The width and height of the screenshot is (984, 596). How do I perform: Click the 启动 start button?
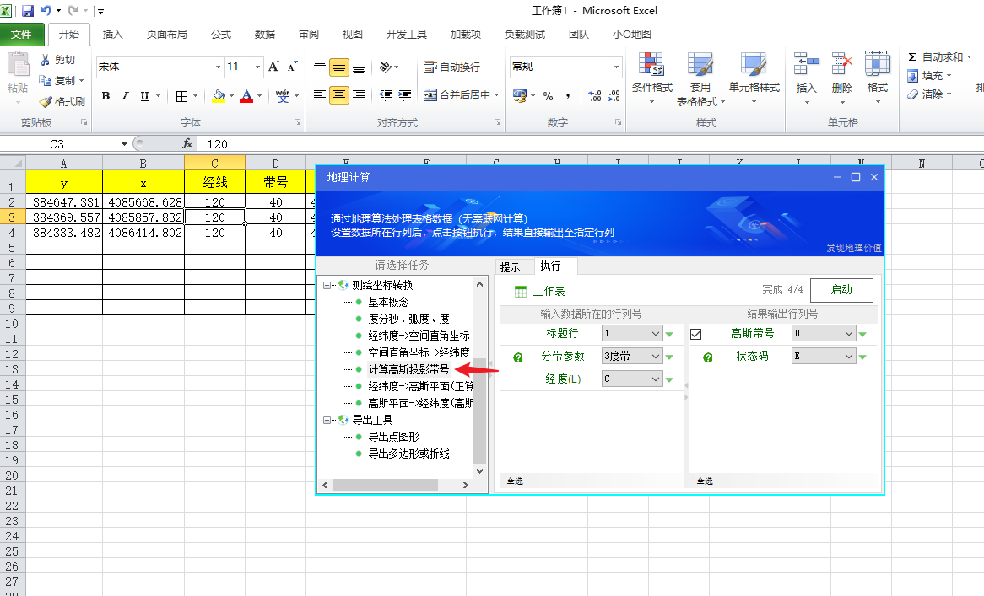coord(841,289)
